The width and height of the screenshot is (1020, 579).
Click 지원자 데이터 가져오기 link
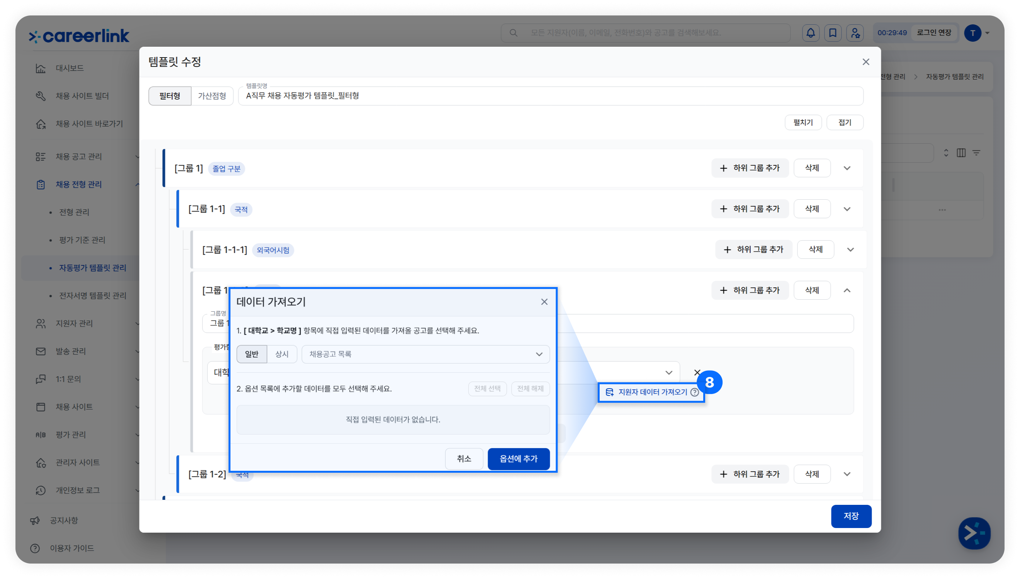(x=652, y=392)
